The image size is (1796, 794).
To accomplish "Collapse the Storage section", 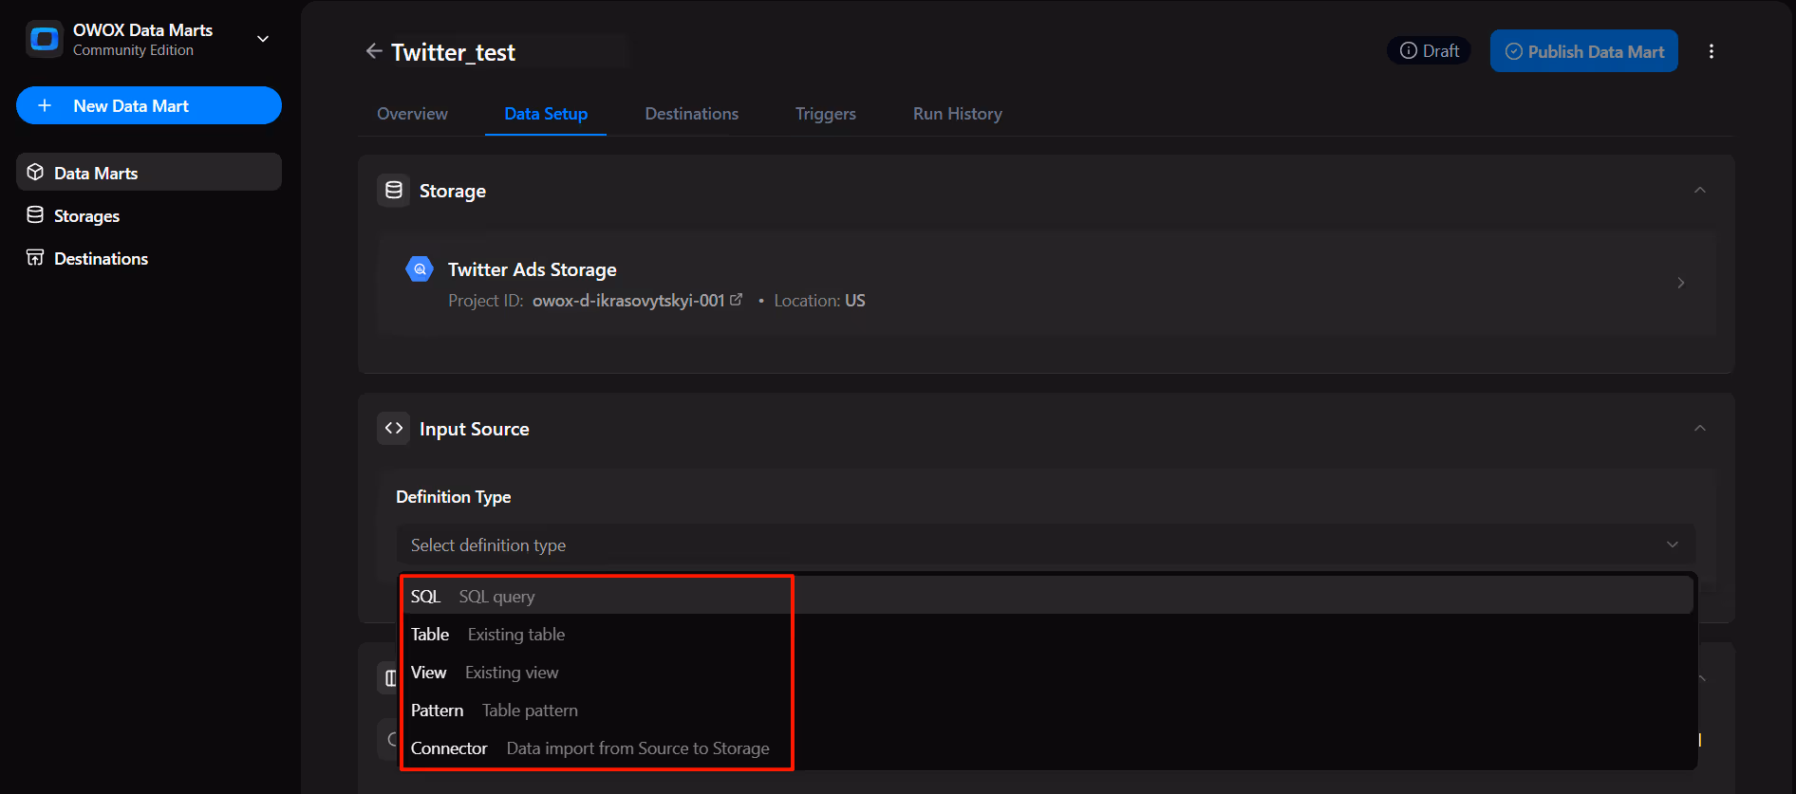I will (x=1700, y=191).
